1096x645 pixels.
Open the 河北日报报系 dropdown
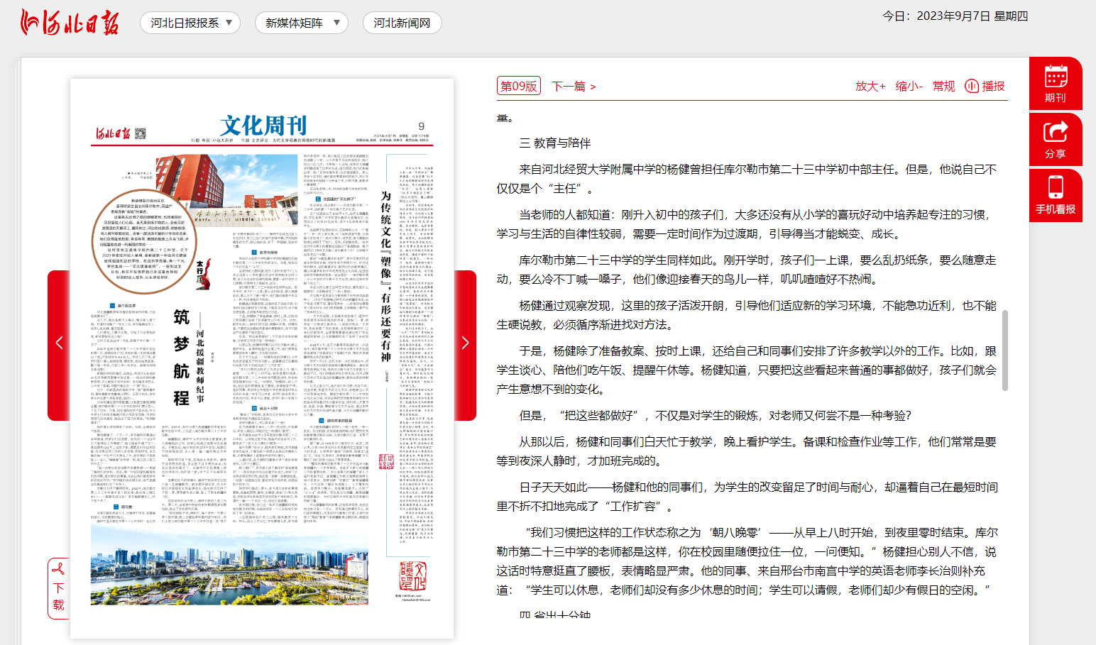[190, 23]
